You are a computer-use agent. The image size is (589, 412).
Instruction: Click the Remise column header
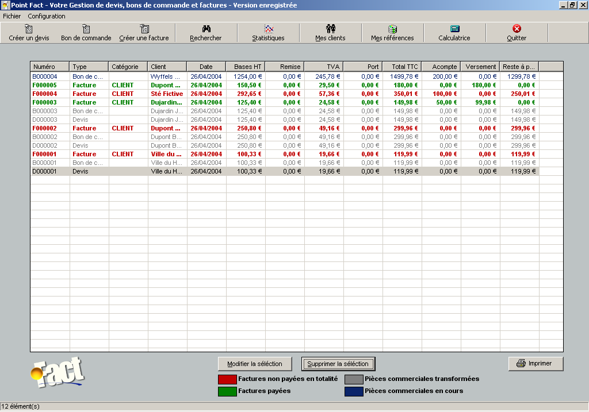284,67
